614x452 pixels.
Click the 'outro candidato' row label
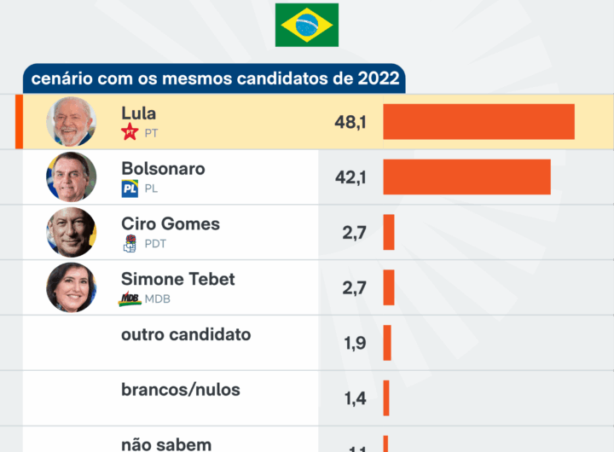(x=186, y=334)
